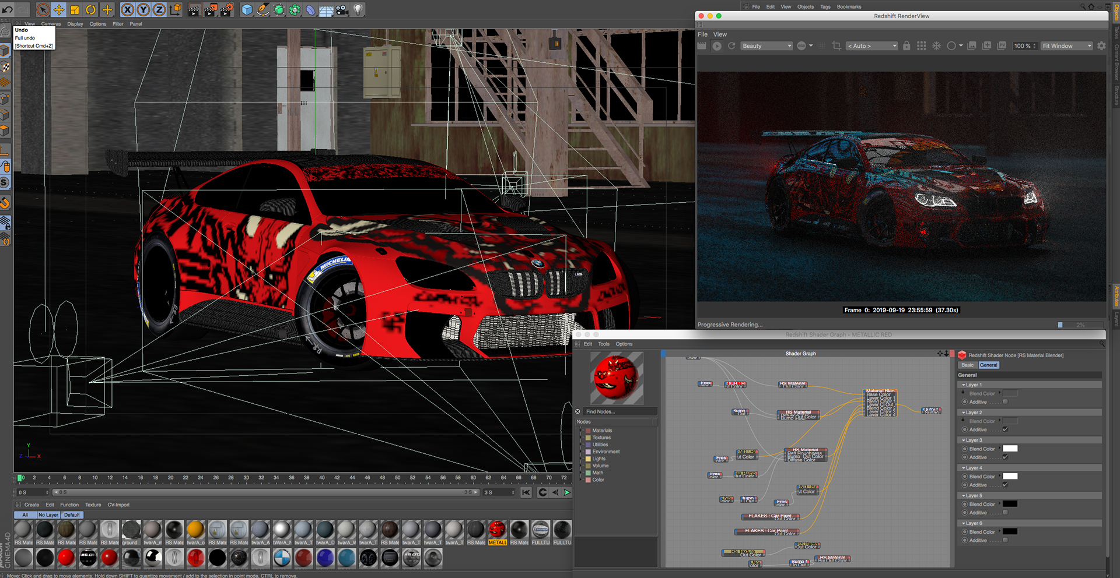Click the Cube primitive icon
The width and height of the screenshot is (1120, 578).
click(x=247, y=9)
